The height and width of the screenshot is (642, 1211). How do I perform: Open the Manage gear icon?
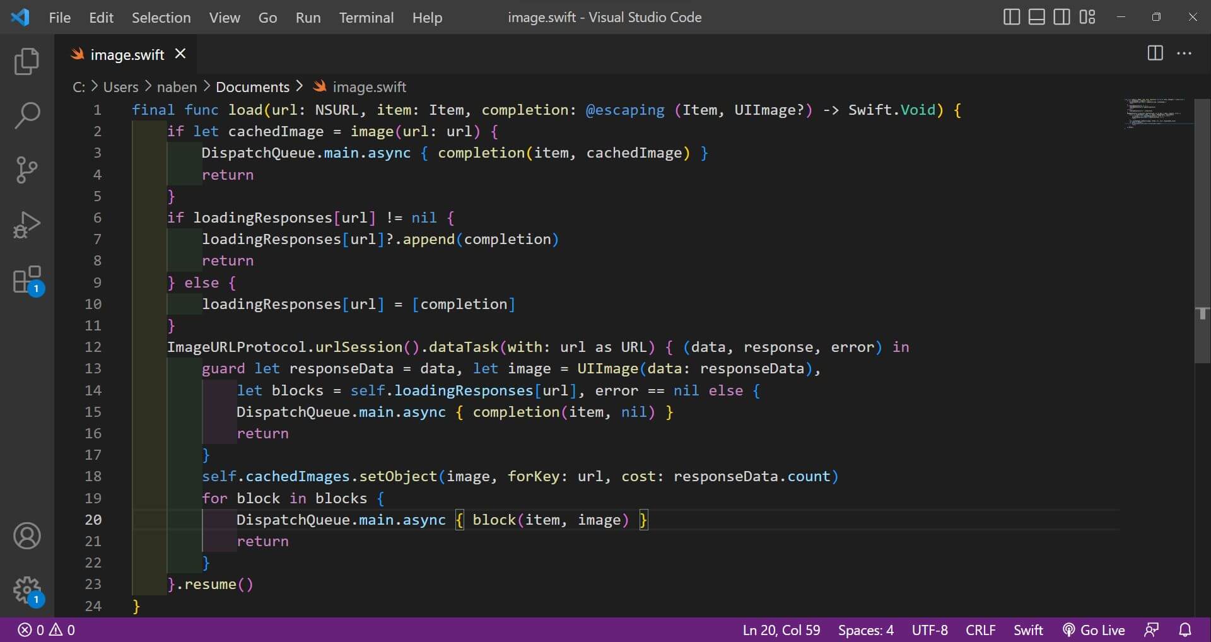26,590
